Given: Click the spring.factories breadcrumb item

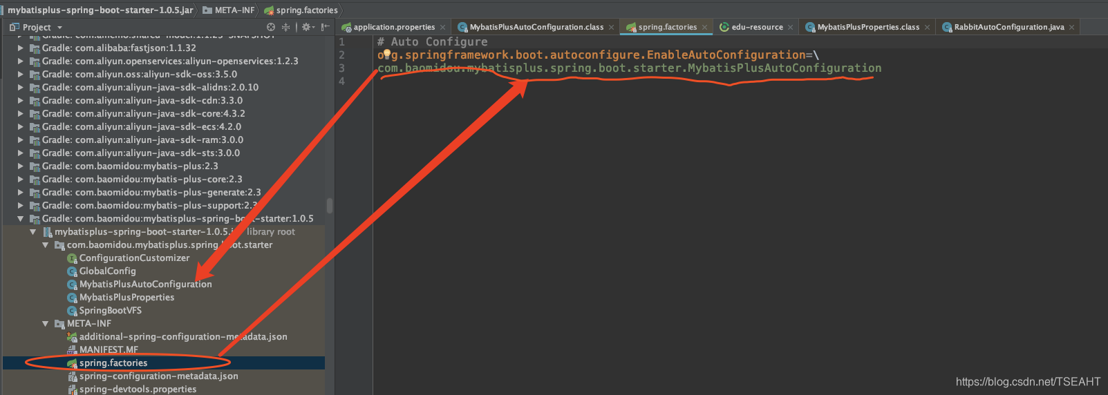Looking at the screenshot, I should 301,10.
